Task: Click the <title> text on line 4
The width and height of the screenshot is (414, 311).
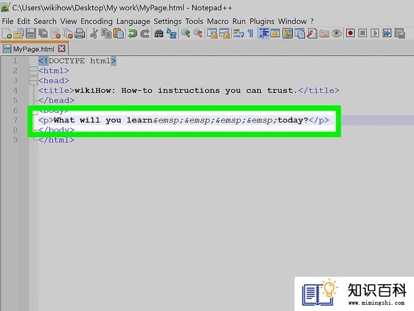Action: click(189, 91)
